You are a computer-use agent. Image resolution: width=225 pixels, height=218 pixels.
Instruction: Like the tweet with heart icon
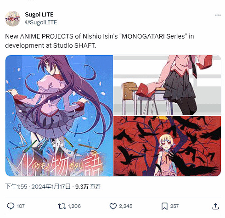click(x=113, y=206)
